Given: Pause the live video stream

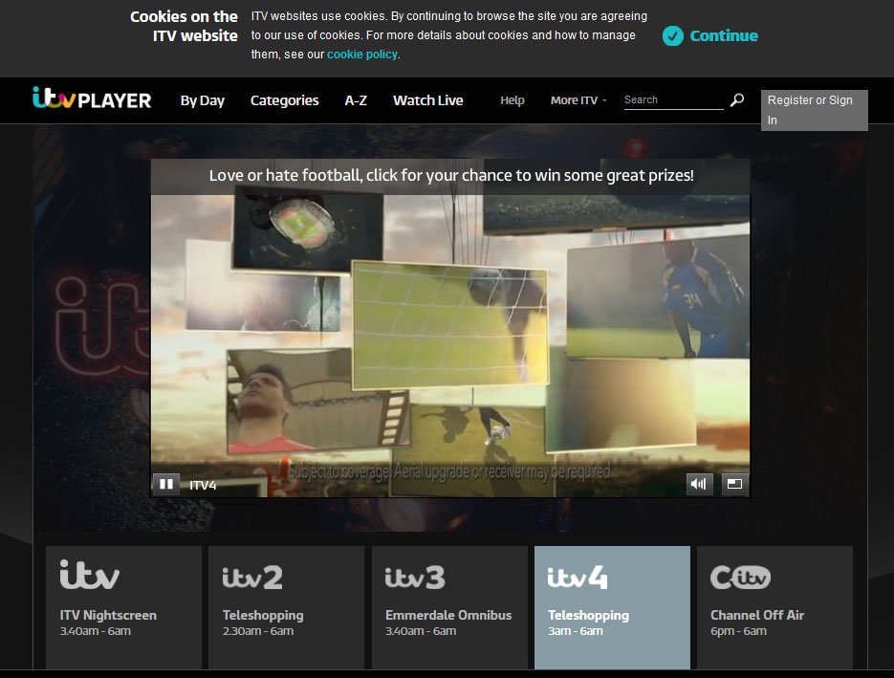Looking at the screenshot, I should click(166, 484).
